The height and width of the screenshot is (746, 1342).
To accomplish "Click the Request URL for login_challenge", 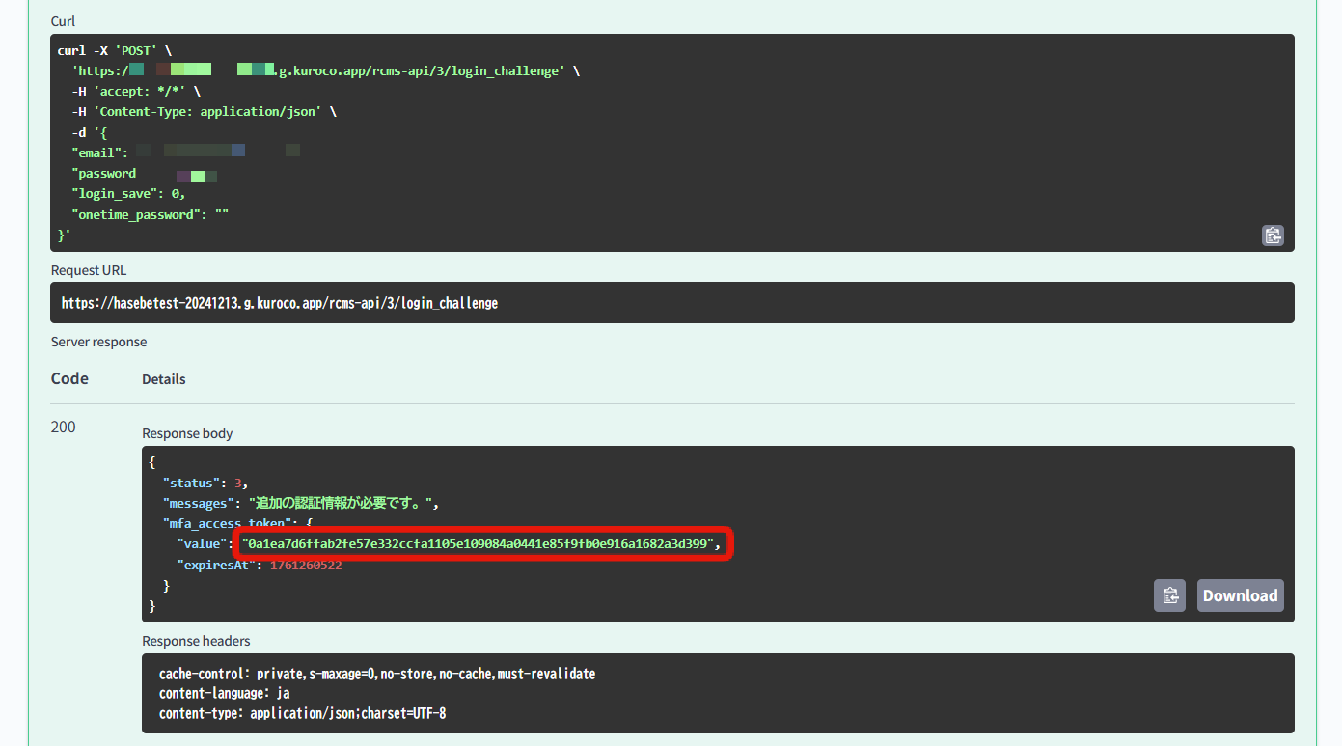I will pos(280,302).
